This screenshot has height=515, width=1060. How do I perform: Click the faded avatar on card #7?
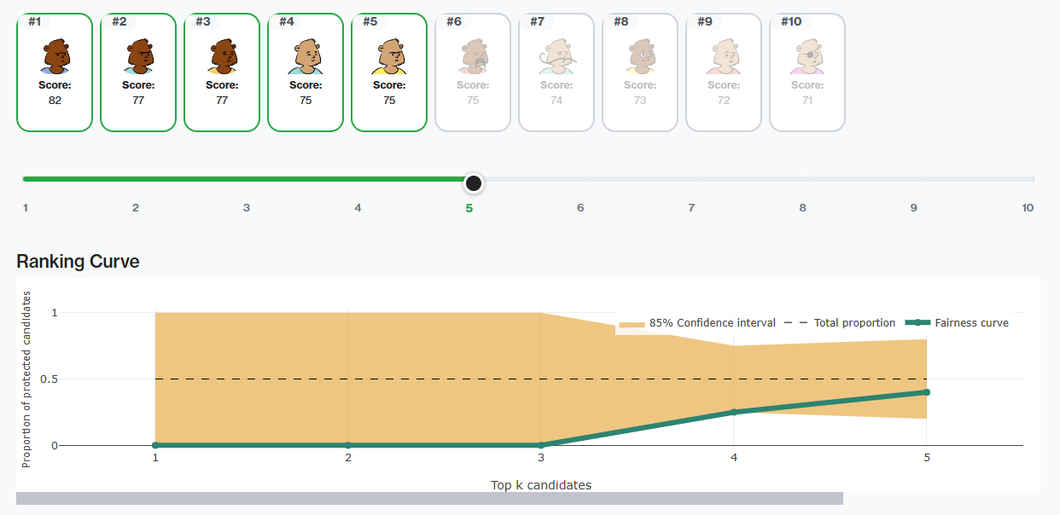556,58
